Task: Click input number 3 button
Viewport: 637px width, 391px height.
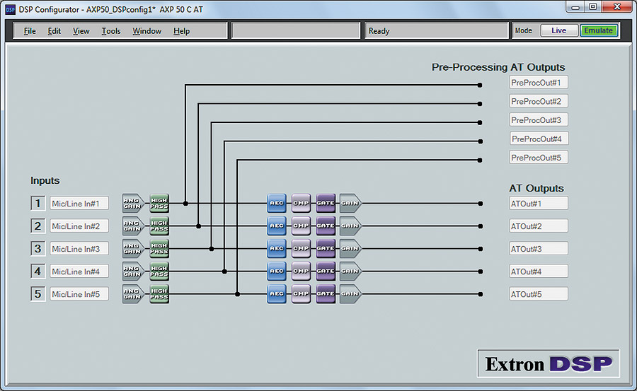Action: pos(38,249)
